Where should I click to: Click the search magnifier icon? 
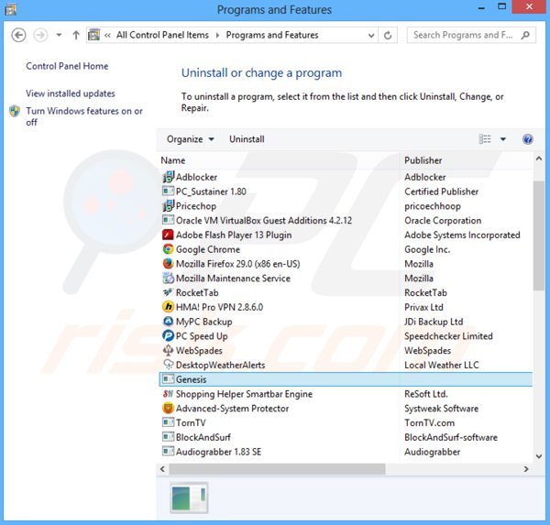point(525,35)
